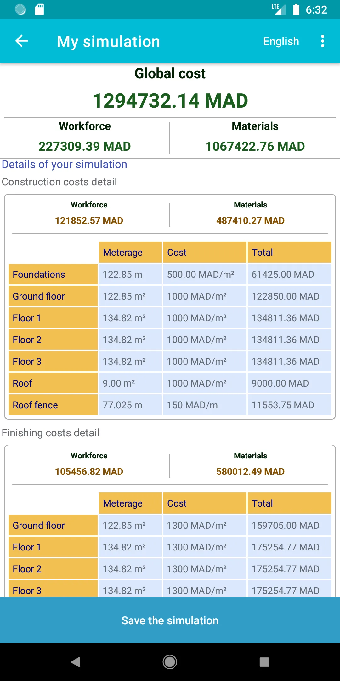
Task: Select finishing materials 580012.49 MAD
Action: pos(251,471)
